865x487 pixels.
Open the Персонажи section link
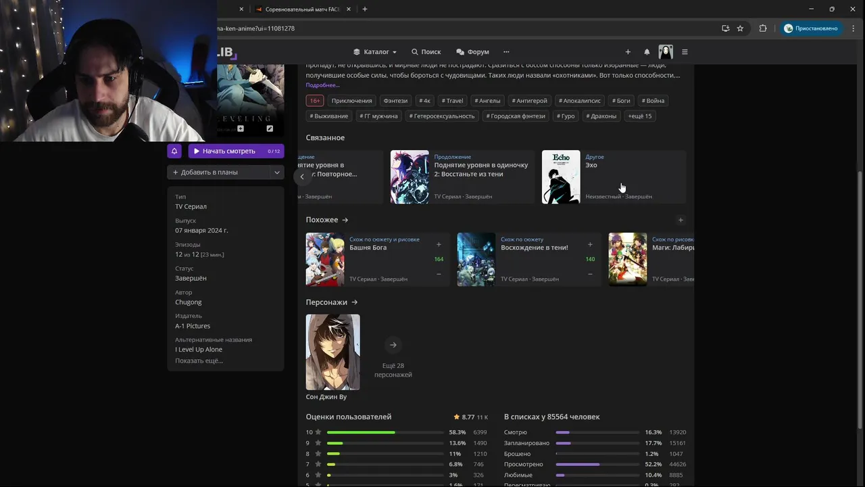coord(332,302)
